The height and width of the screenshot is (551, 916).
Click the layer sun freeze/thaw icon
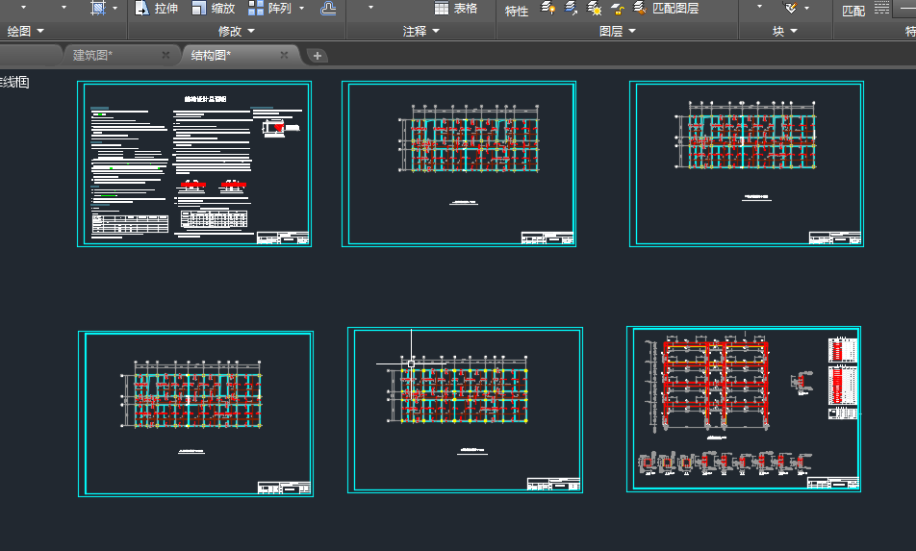pos(595,9)
